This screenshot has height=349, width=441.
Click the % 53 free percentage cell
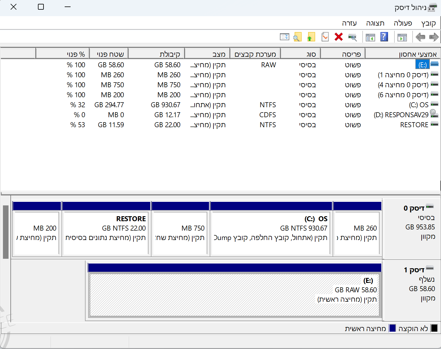coord(78,125)
